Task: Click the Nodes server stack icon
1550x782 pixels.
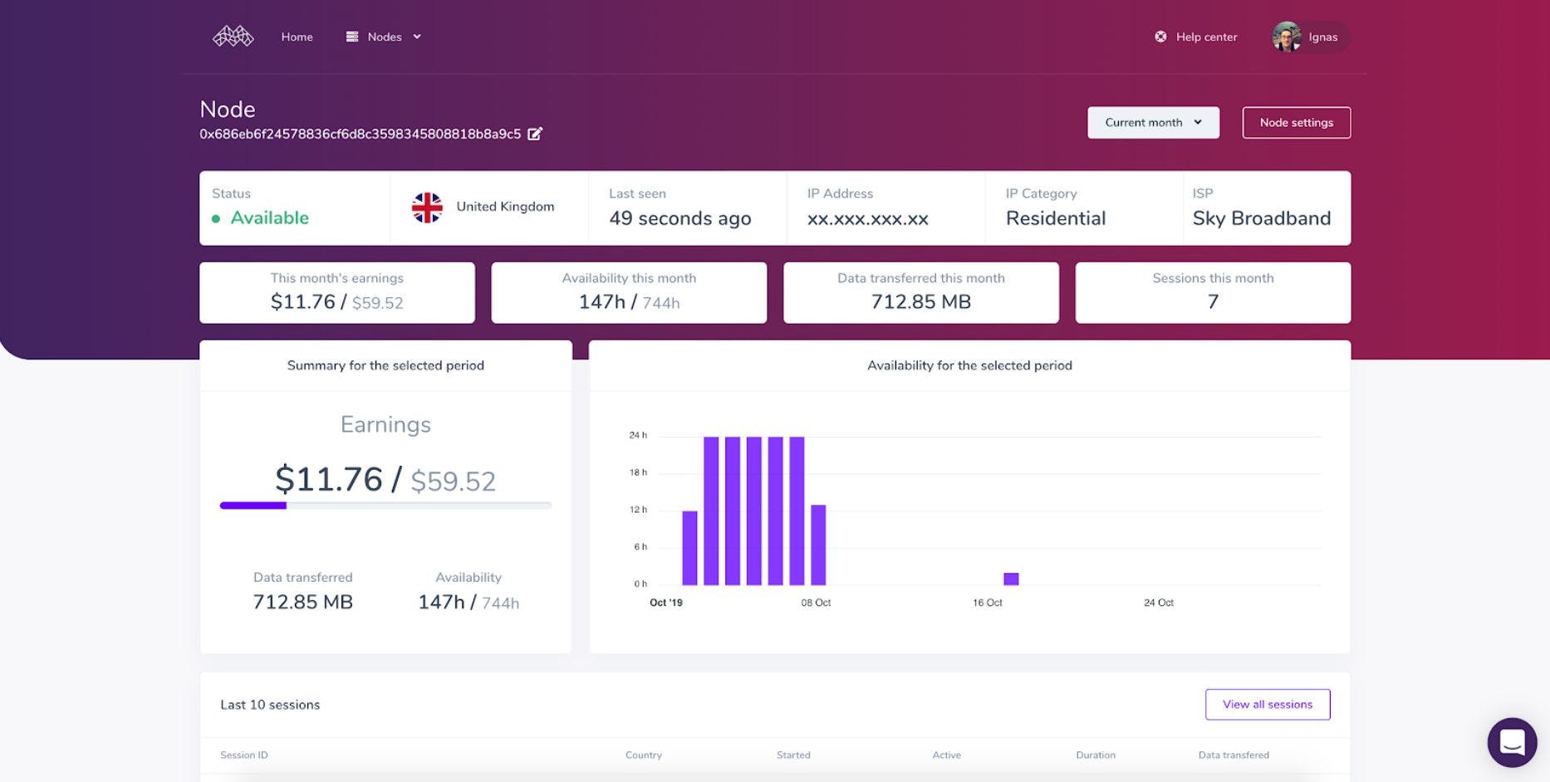Action: 352,37
